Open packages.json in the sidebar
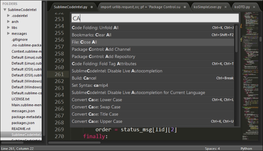This screenshot has height=151, width=263. click(x=23, y=123)
